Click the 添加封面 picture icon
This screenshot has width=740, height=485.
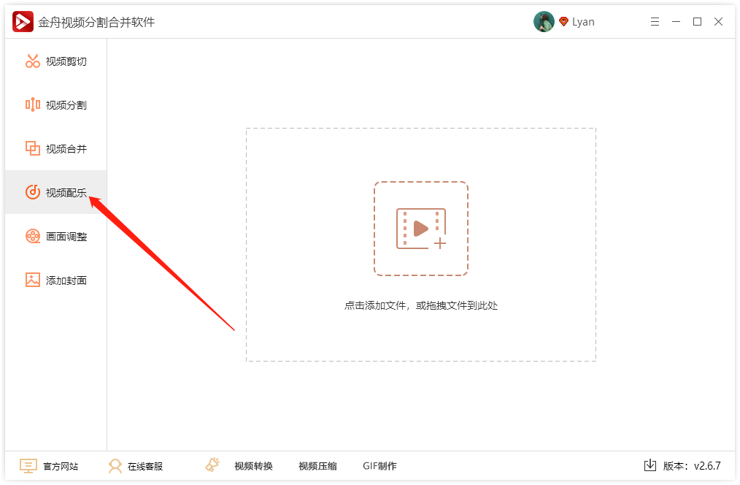click(33, 280)
